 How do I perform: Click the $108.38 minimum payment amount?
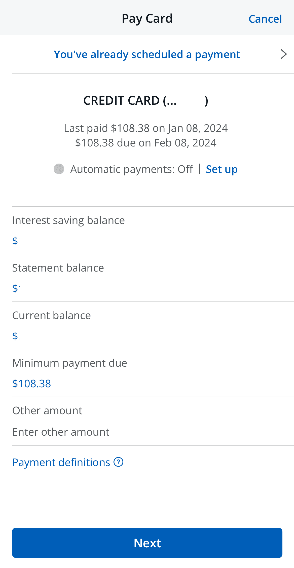31,383
